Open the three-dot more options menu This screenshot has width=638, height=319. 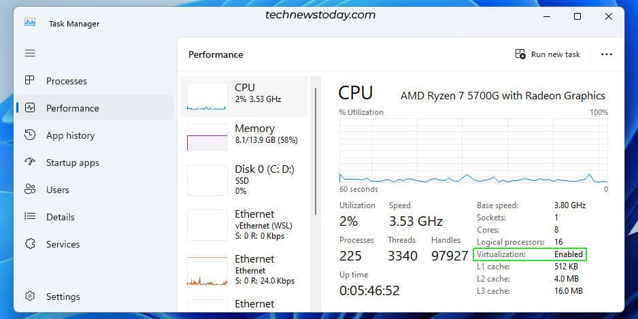click(607, 54)
